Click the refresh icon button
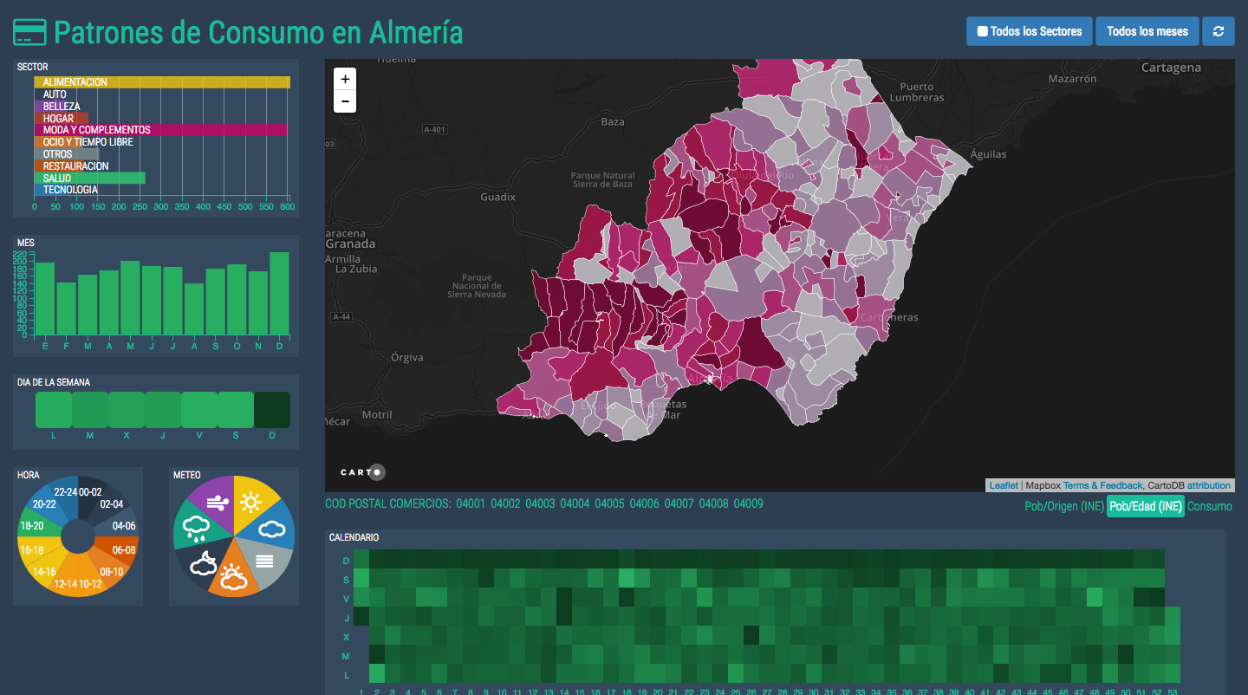 pos(1219,31)
